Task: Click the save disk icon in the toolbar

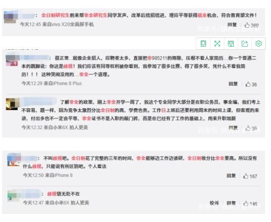Action: point(231,43)
